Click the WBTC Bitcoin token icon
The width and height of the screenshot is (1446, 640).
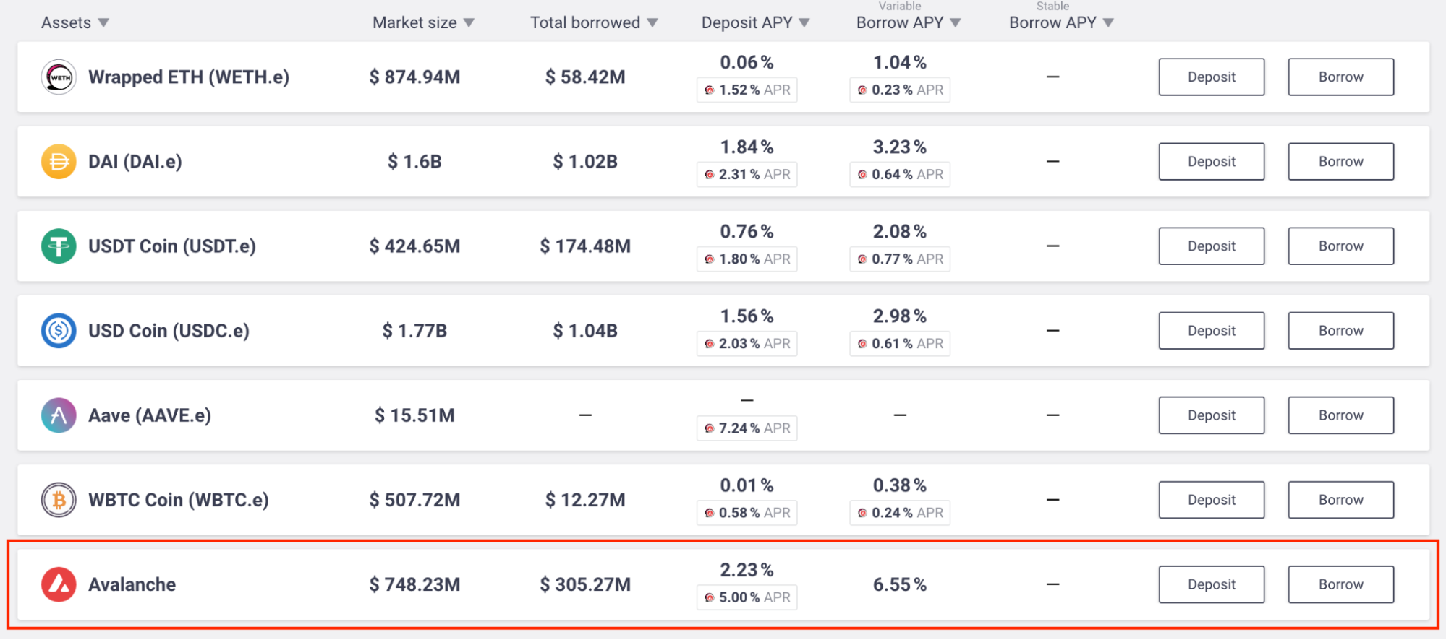click(x=59, y=499)
